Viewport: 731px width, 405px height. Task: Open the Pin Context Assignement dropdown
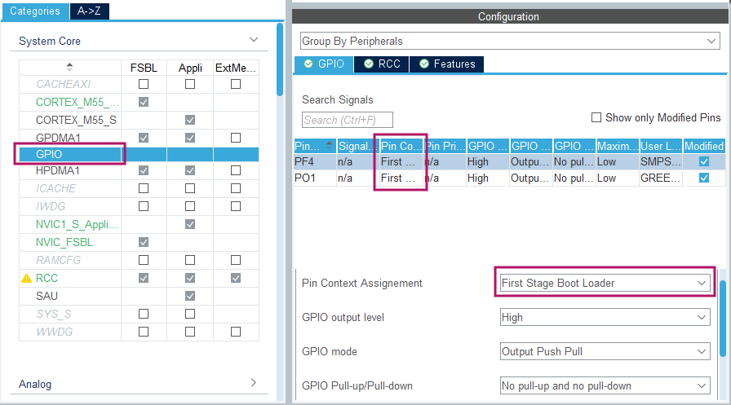click(605, 283)
